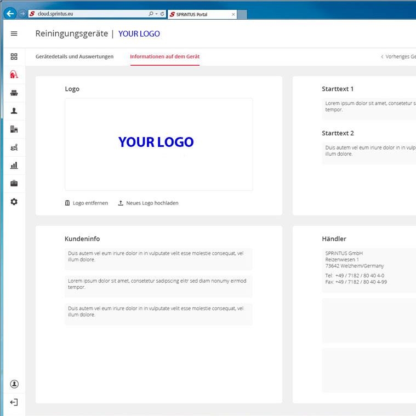Click the briefcase sidebar icon
Screen dimensions: 416x416
[14, 183]
